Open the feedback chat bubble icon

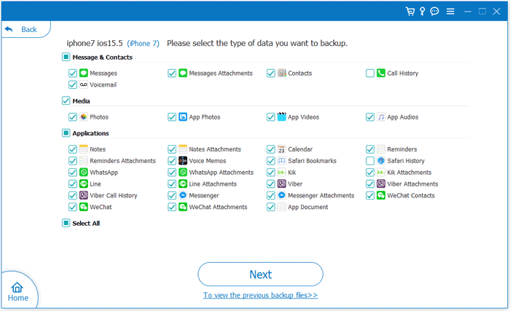point(434,12)
